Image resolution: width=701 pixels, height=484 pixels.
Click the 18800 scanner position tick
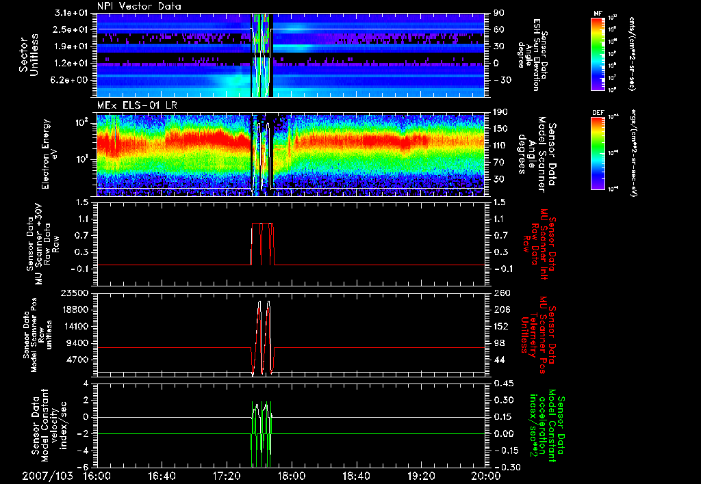point(75,310)
